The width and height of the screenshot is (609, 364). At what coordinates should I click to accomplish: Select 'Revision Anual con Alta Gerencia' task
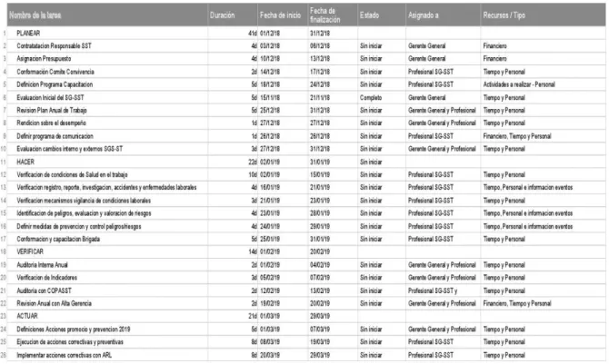(x=54, y=303)
